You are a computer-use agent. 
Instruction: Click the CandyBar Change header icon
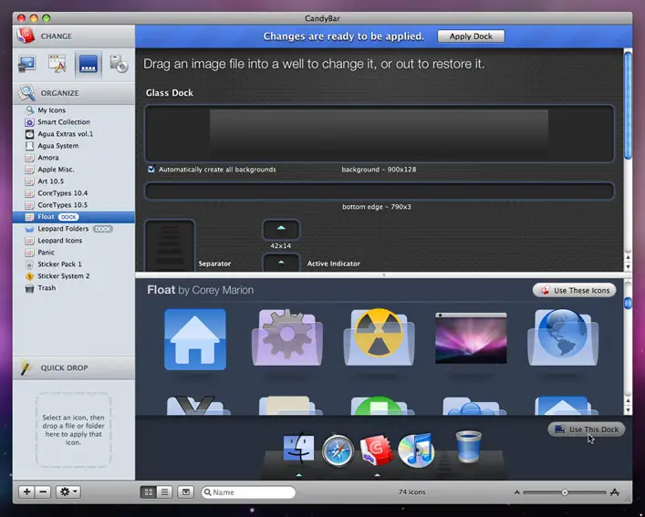(26, 36)
